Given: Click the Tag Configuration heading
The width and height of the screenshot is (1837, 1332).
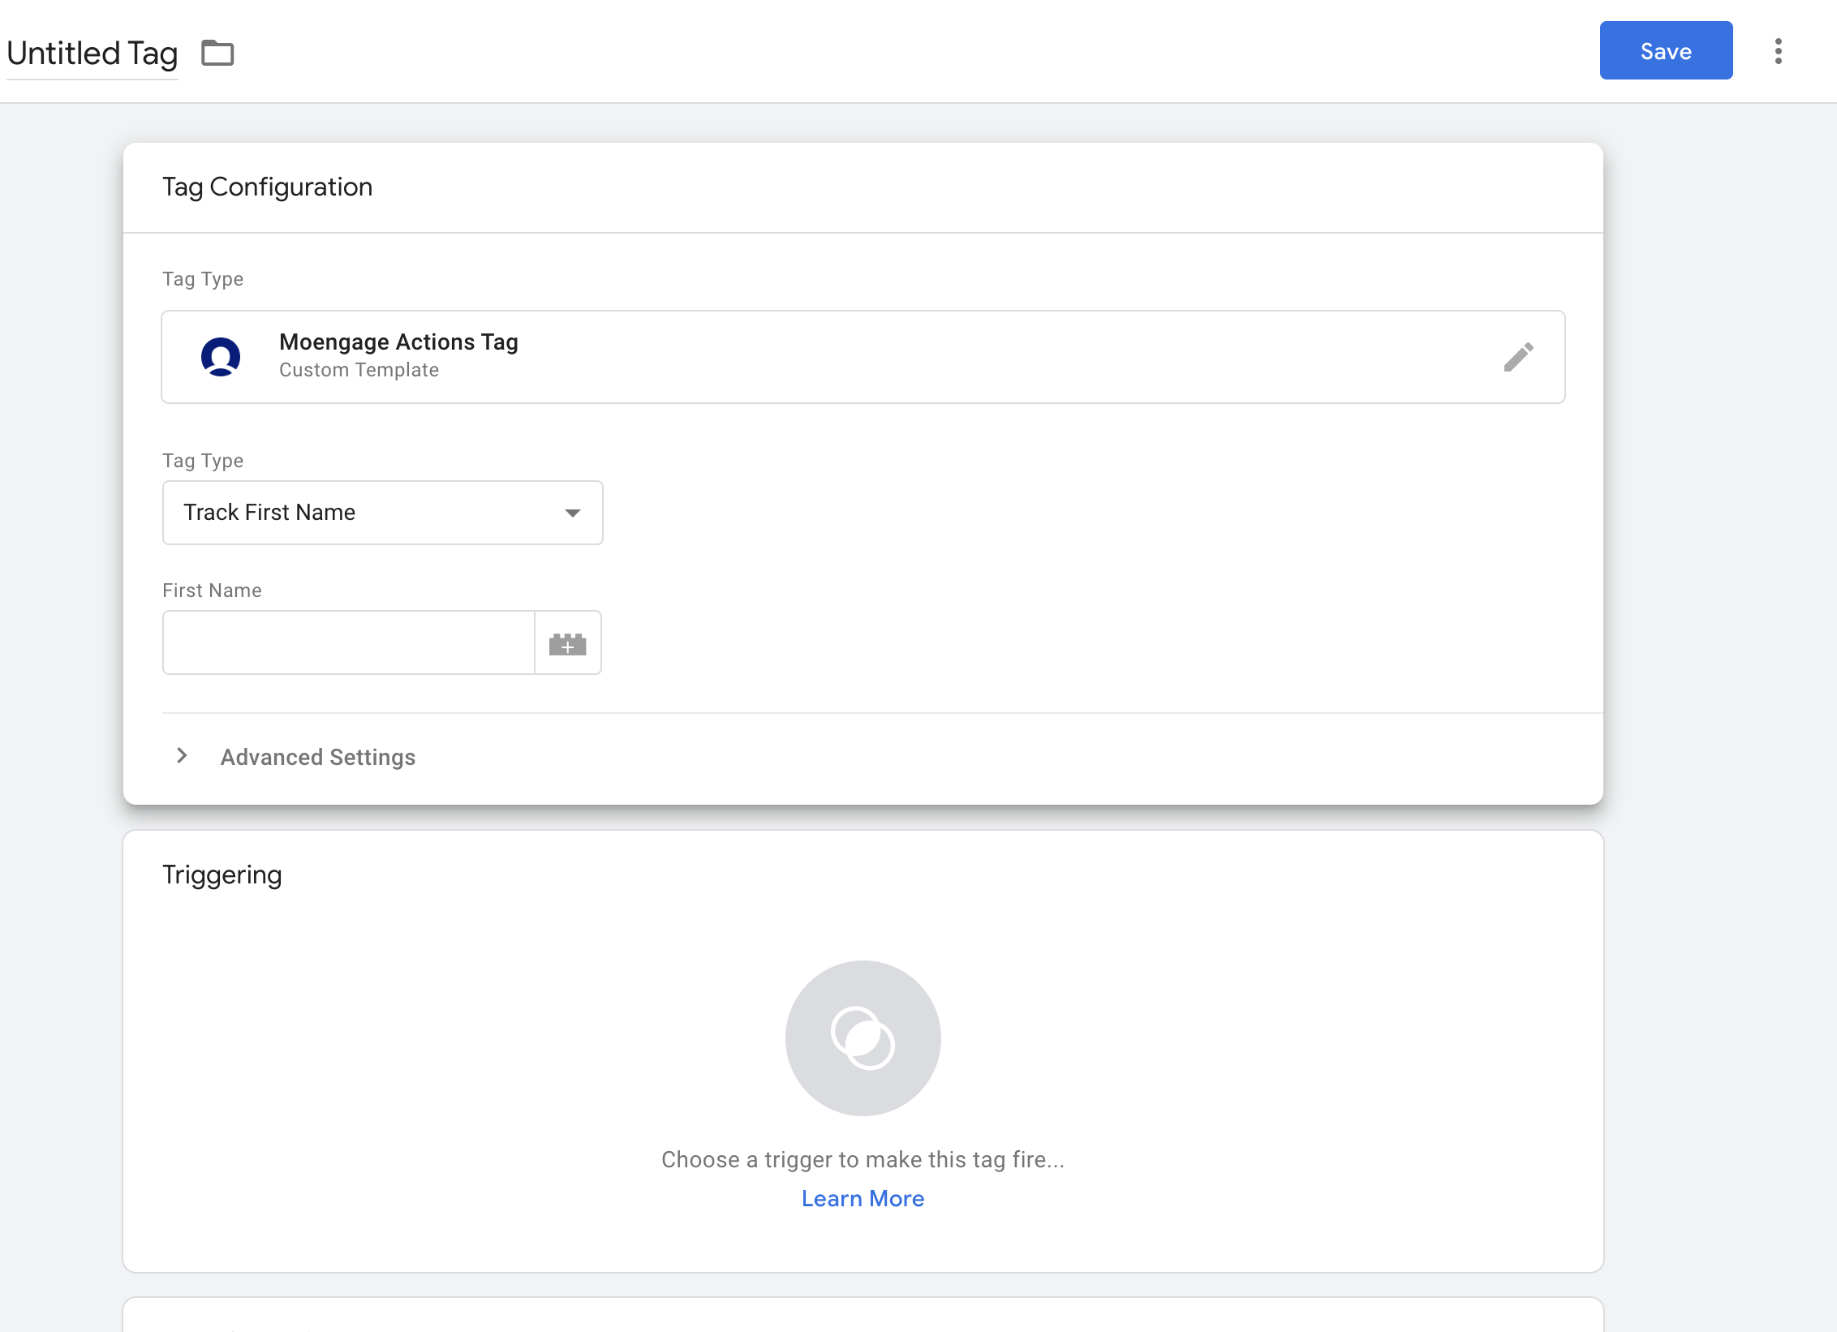Looking at the screenshot, I should point(268,187).
